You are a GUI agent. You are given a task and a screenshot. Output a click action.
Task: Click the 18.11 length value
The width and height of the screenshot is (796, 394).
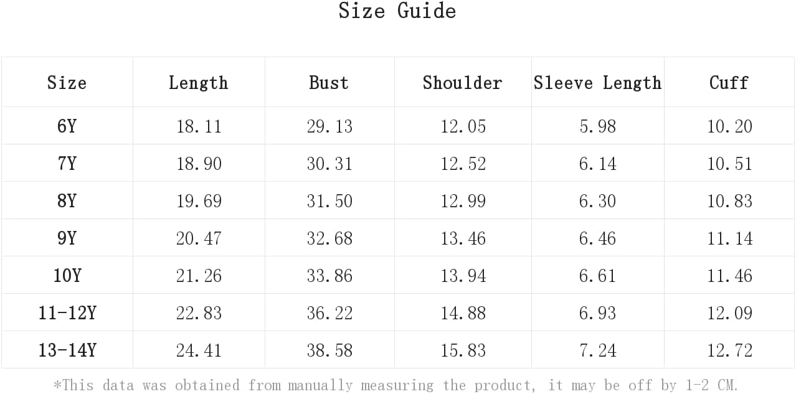click(x=199, y=126)
